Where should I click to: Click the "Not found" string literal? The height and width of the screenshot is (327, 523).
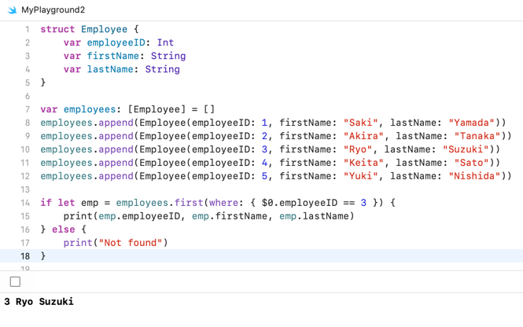pyautogui.click(x=131, y=243)
